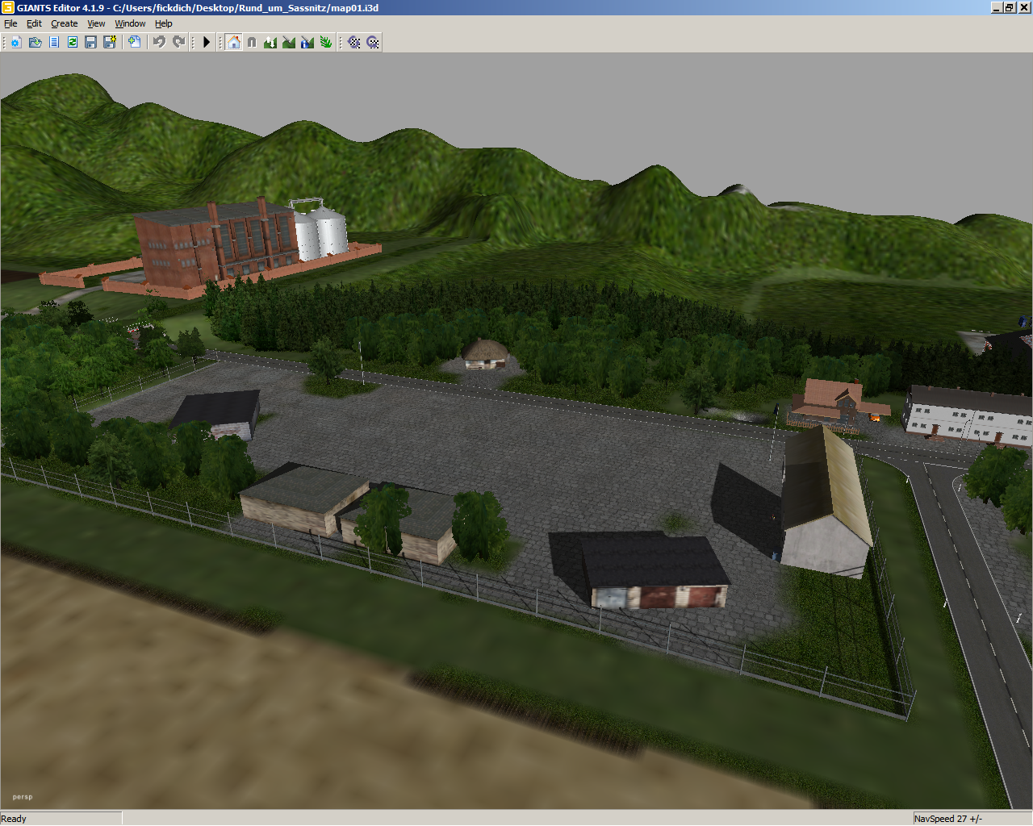Click Save As floppy with star icon
The height and width of the screenshot is (826, 1033).
110,42
